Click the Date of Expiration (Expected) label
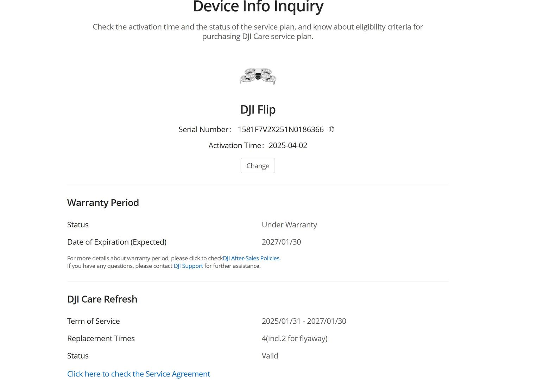The image size is (536, 380). click(x=116, y=242)
